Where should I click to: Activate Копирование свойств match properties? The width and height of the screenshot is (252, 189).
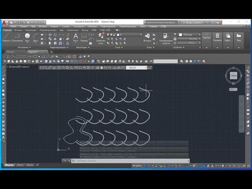click(x=166, y=39)
